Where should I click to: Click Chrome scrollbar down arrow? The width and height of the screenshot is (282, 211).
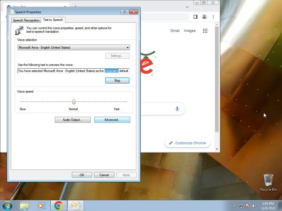click(x=217, y=149)
